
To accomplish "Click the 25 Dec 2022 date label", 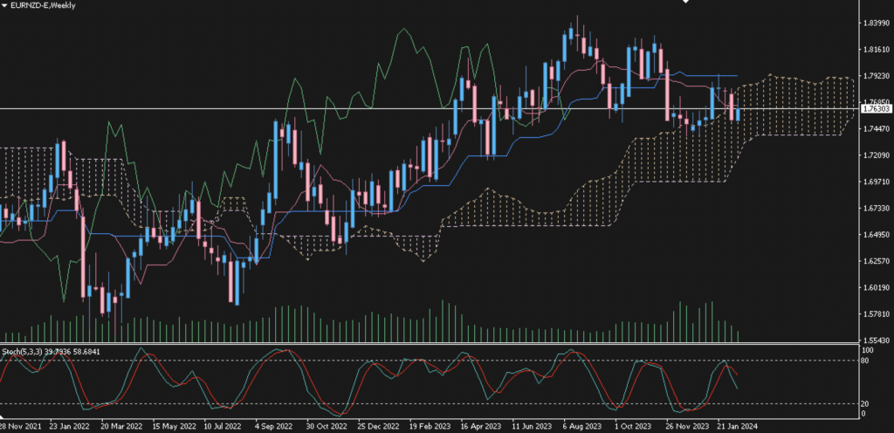I will tap(377, 426).
